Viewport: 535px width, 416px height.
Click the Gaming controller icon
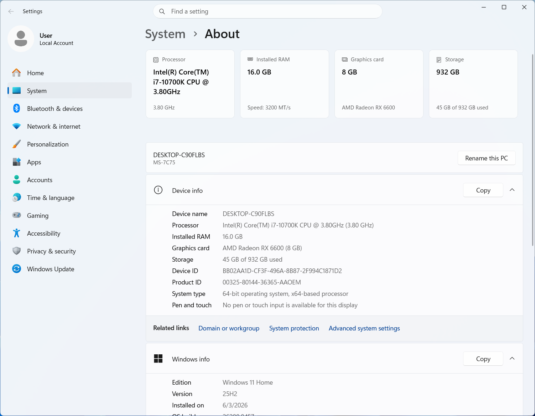pyautogui.click(x=16, y=215)
